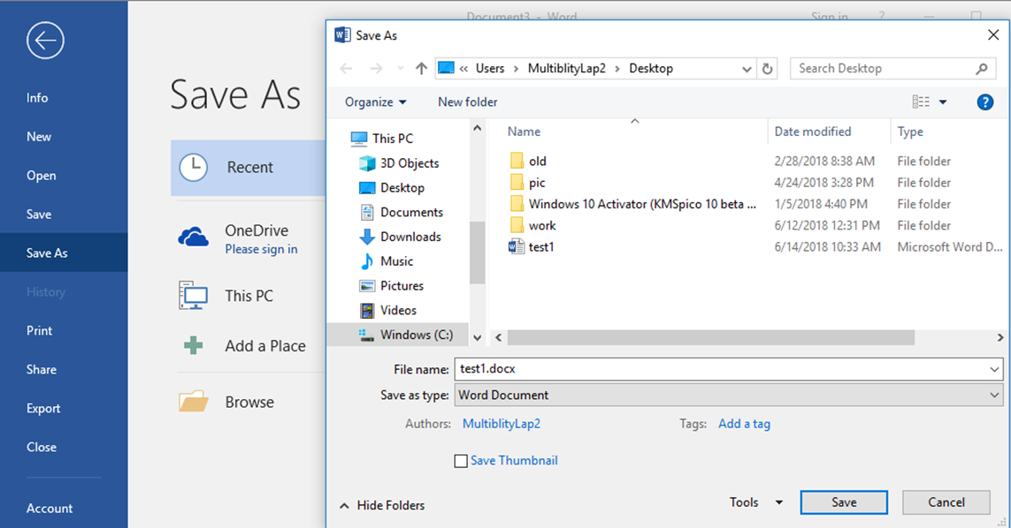The image size is (1011, 528).
Task: Expand the Save as type dropdown
Action: [993, 396]
